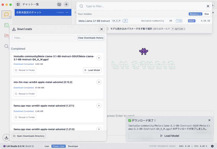Click the チャット一覧 header title
The width and height of the screenshot is (217, 149).
pyautogui.click(x=31, y=4)
